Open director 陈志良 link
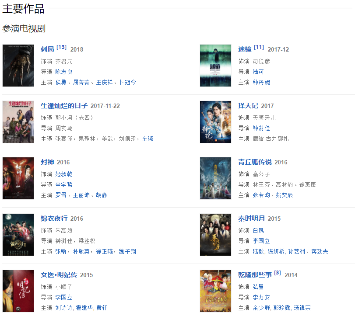 (64, 72)
